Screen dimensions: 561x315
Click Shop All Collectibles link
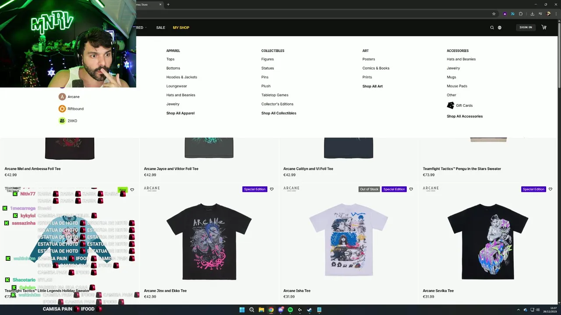279,113
